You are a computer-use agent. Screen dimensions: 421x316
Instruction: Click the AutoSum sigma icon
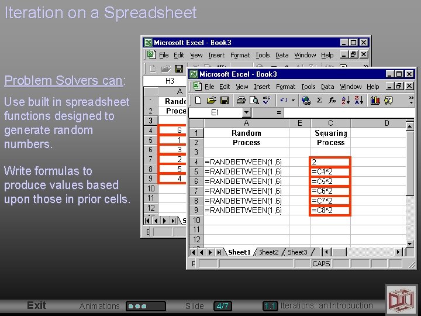tap(319, 100)
